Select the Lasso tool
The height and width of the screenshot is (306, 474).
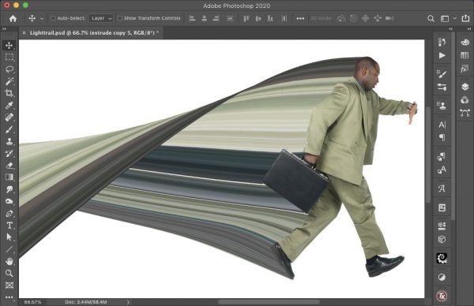point(9,69)
